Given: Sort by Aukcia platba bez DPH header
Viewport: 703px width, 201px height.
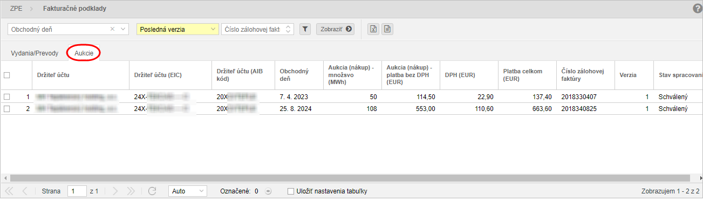Looking at the screenshot, I should click(x=410, y=75).
